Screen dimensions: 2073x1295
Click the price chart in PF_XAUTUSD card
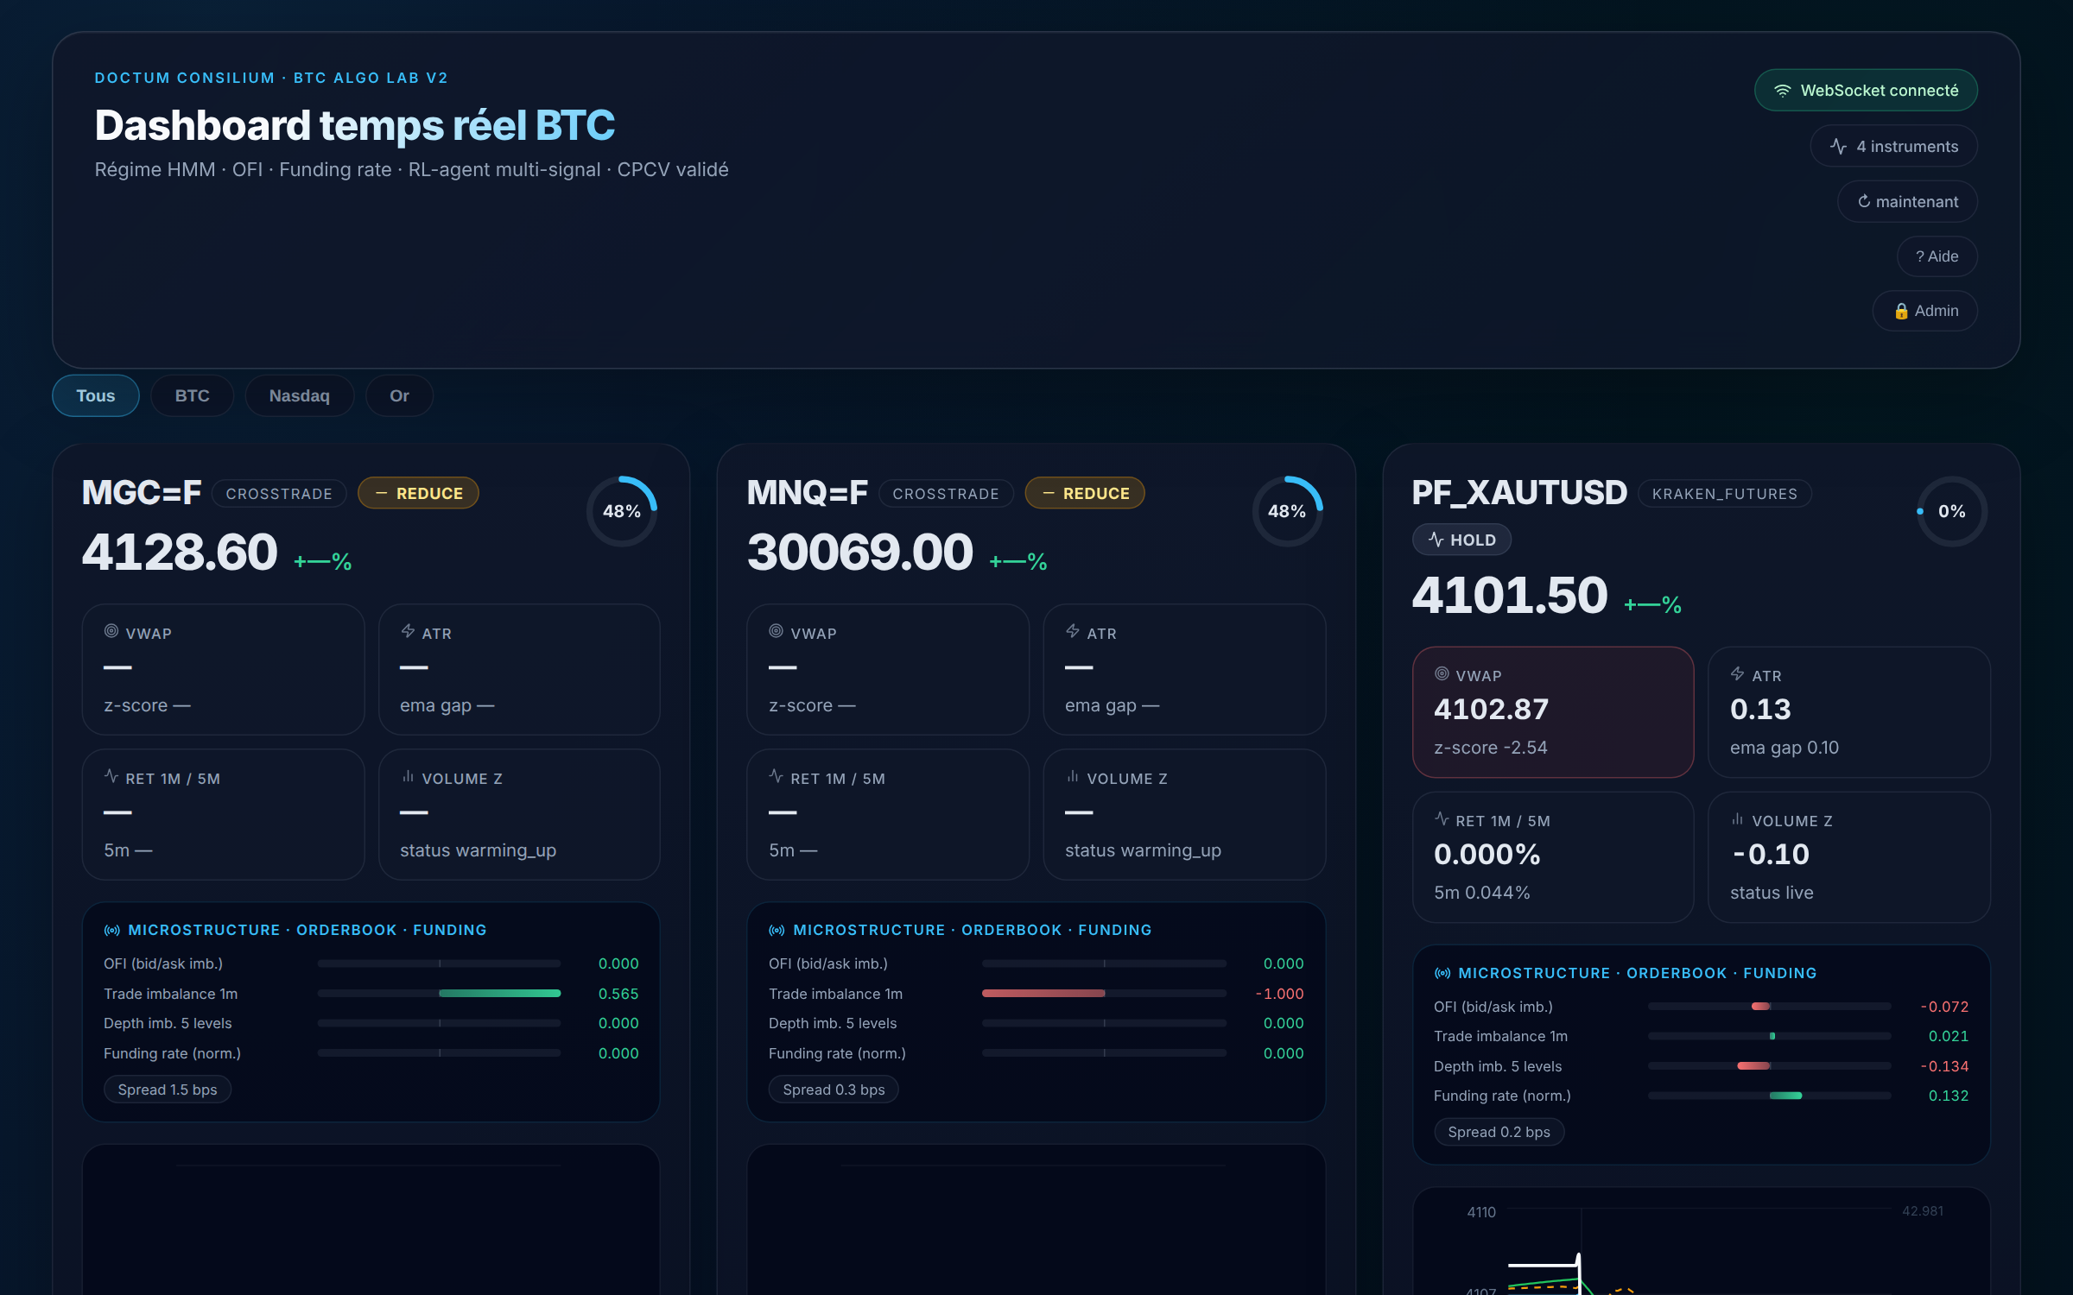1702,1241
